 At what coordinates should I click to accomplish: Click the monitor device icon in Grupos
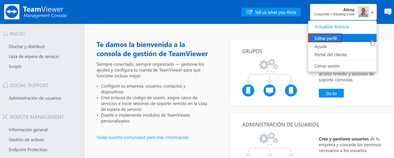tap(270, 90)
